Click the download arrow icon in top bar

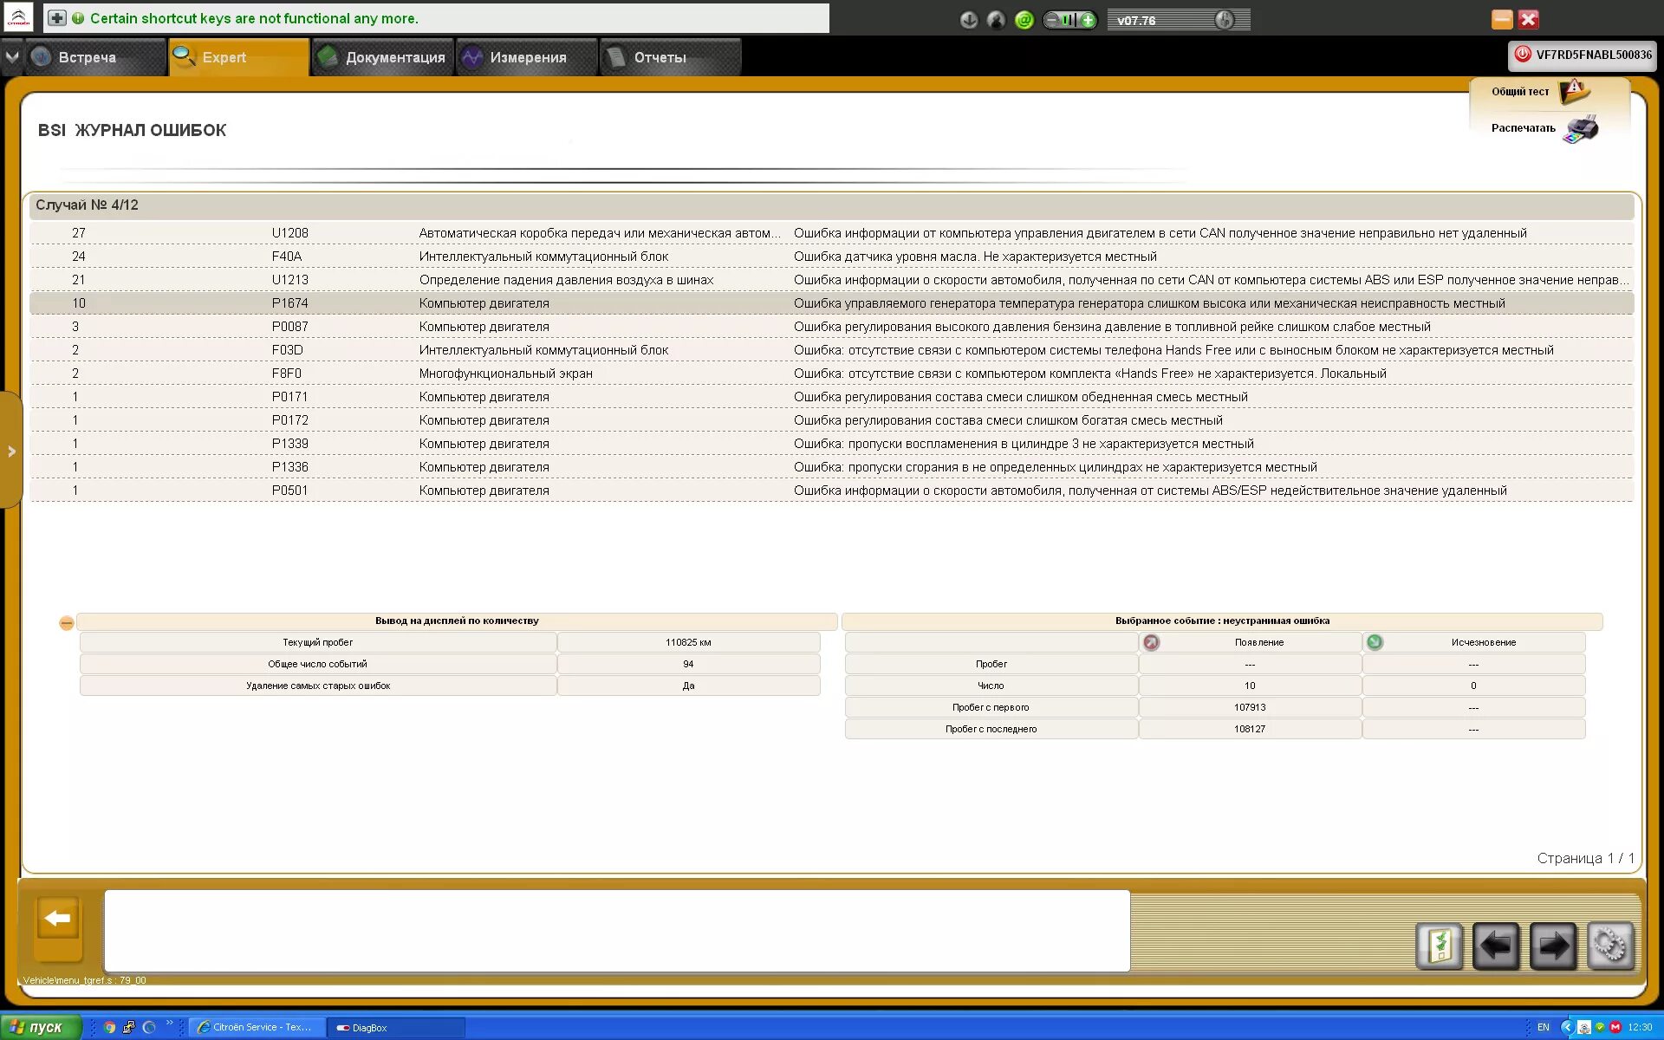pos(969,20)
